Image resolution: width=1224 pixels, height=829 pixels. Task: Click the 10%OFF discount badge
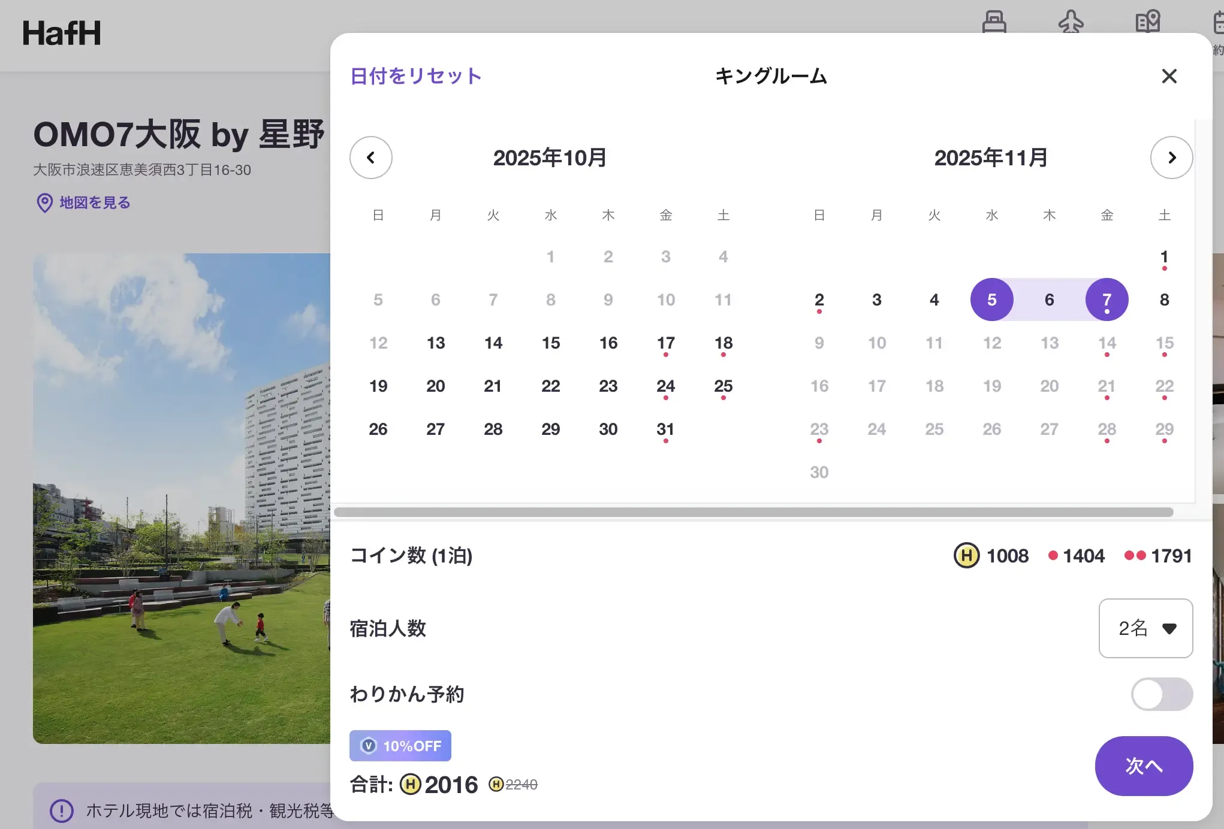400,746
